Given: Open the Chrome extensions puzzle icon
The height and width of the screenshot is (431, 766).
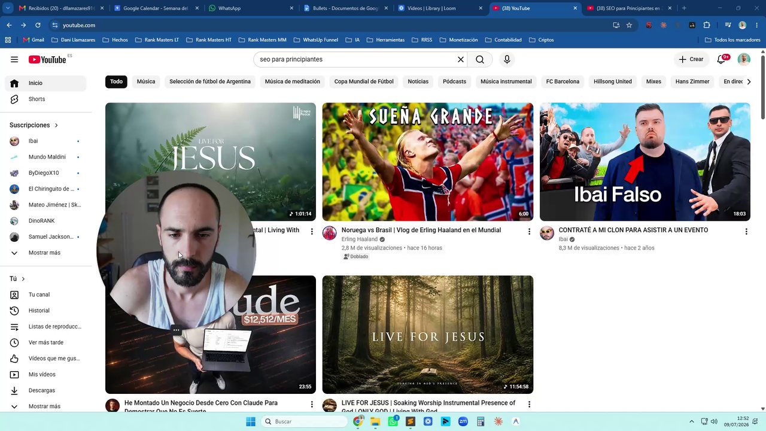Looking at the screenshot, I should pyautogui.click(x=707, y=25).
